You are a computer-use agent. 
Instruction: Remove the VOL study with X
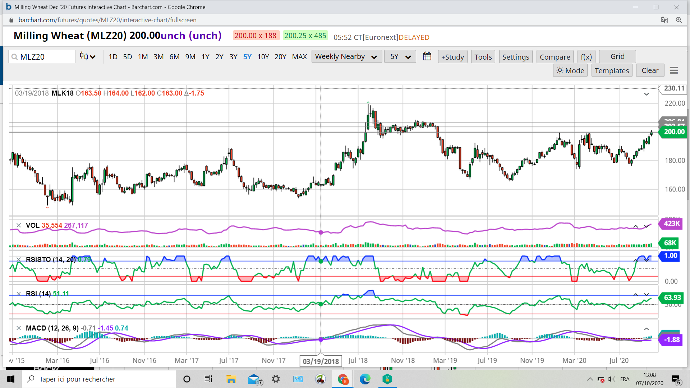click(19, 225)
